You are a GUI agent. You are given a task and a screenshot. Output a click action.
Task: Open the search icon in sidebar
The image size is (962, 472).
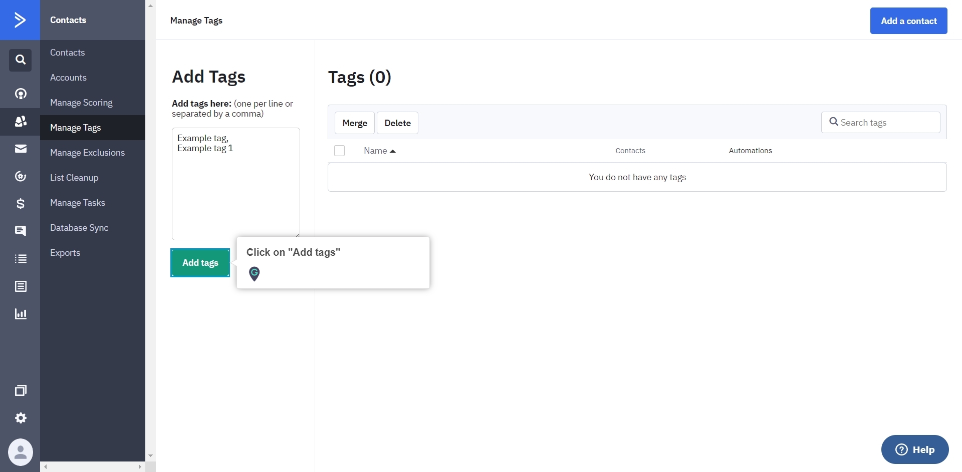click(20, 60)
